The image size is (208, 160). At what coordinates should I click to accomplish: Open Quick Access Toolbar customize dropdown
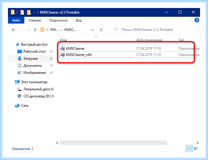pos(34,13)
